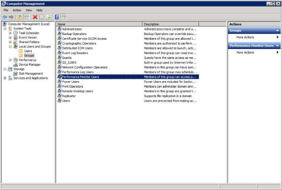Click the IIS_IUSRS group icon
This screenshot has height=190, width=282.
(59, 62)
